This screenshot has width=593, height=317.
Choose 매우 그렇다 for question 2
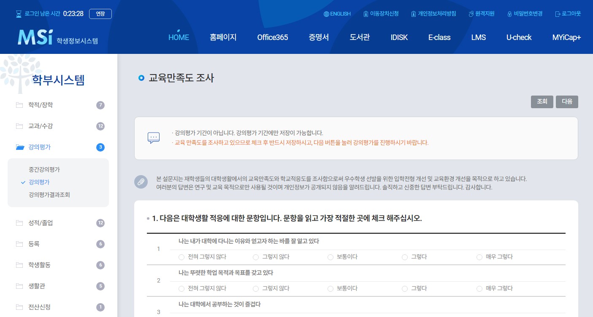(479, 289)
